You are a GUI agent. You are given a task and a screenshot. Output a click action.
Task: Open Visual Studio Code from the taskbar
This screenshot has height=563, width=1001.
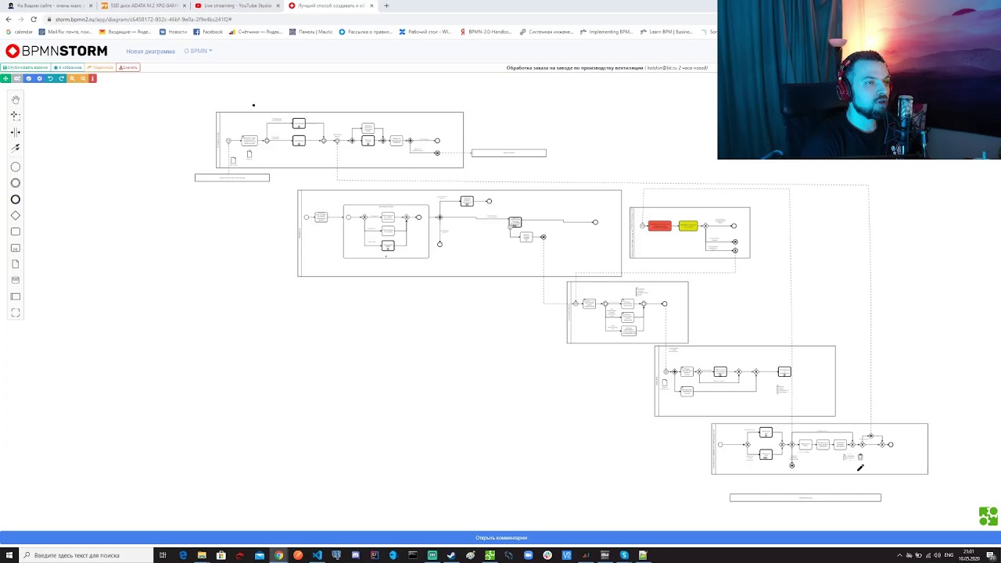pos(317,555)
